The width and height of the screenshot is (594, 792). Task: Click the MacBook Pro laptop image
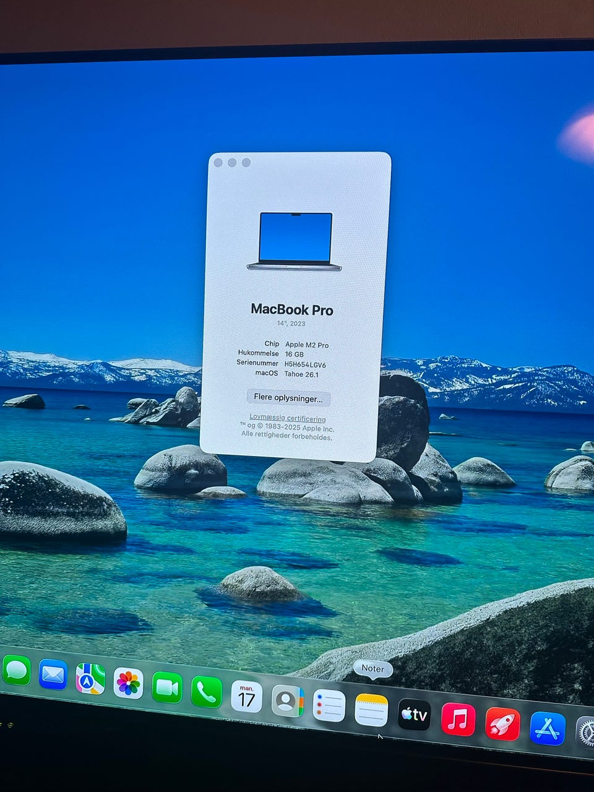(x=295, y=241)
